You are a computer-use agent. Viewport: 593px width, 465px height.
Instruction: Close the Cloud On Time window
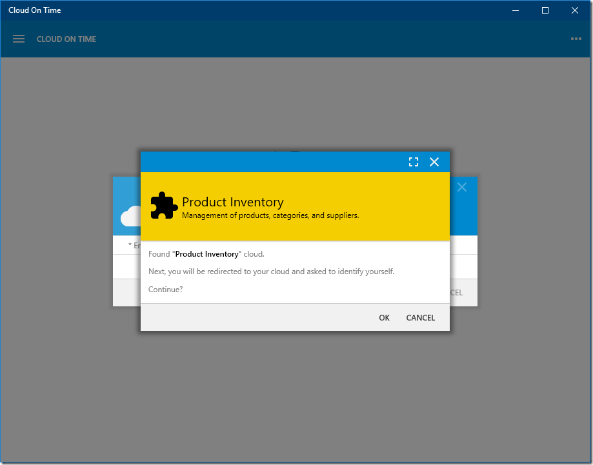coord(574,10)
